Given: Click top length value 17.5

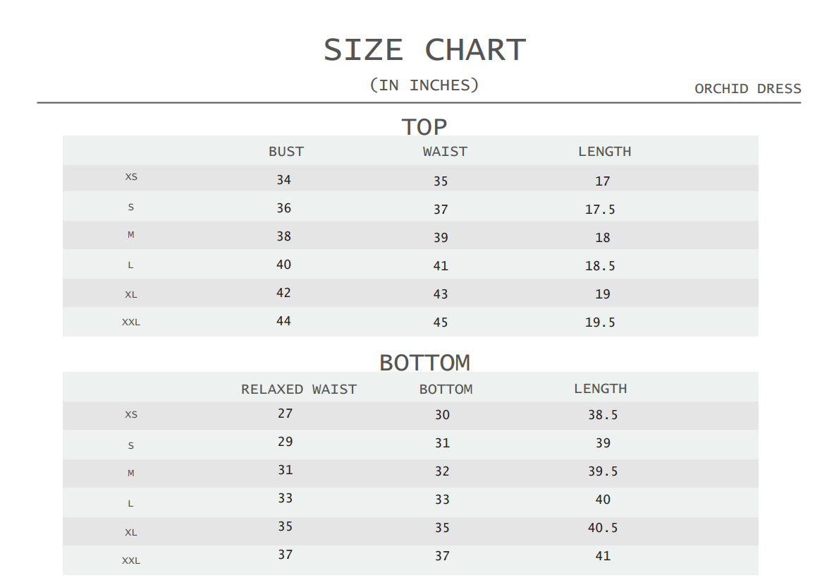Looking at the screenshot, I should pos(600,210).
